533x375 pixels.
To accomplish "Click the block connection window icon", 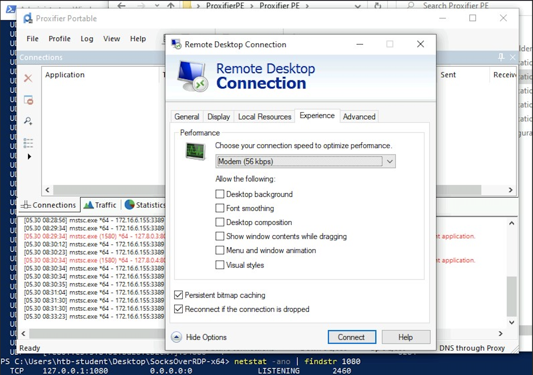I will 28,100.
